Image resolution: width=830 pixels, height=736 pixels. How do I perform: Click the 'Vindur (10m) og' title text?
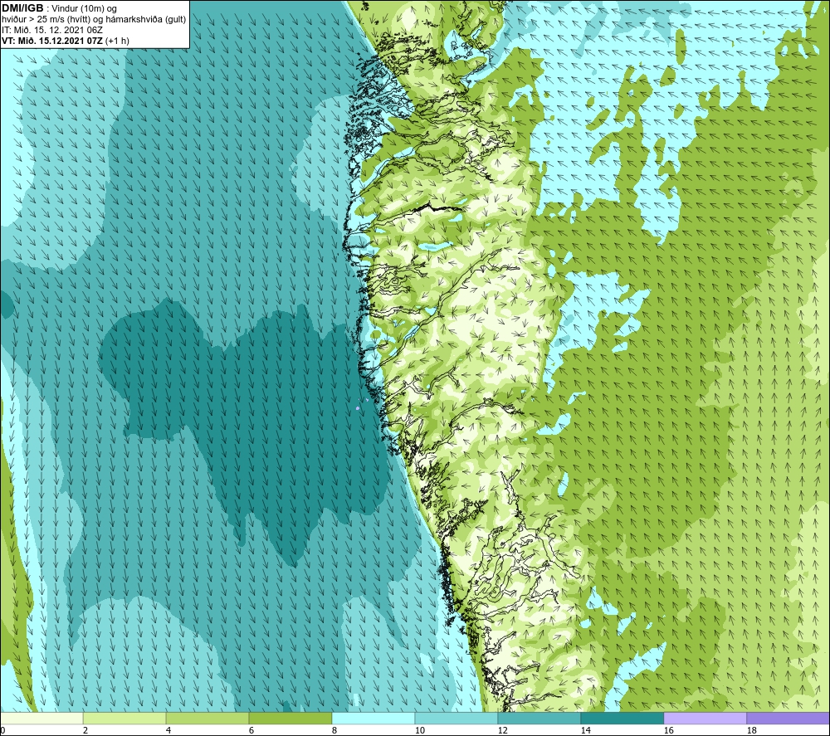coord(84,9)
